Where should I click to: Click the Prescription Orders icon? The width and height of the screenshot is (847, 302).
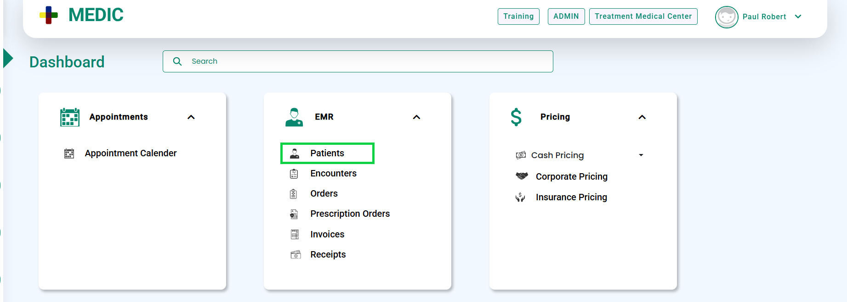(294, 214)
